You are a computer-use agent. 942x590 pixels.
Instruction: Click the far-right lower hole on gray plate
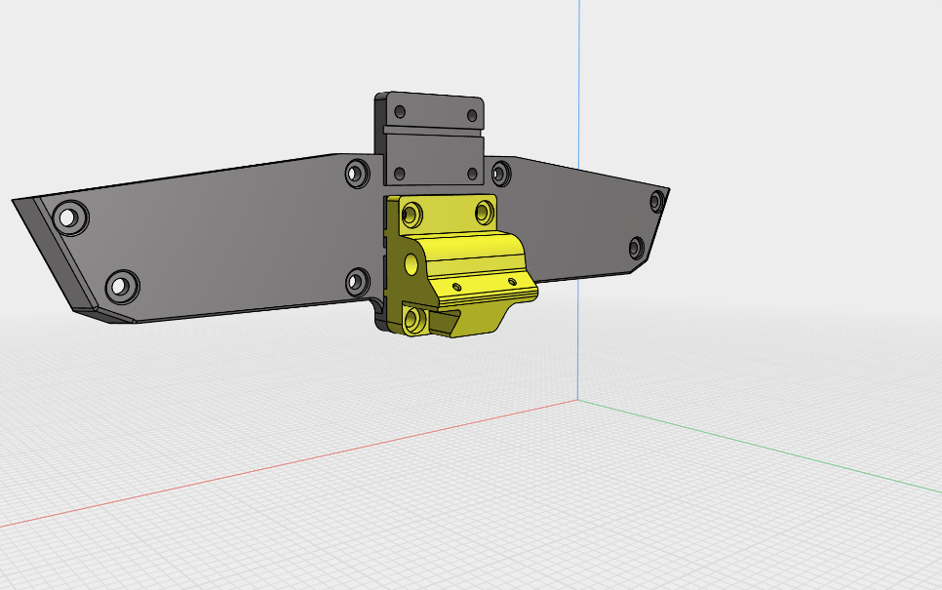click(636, 248)
